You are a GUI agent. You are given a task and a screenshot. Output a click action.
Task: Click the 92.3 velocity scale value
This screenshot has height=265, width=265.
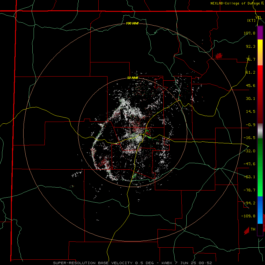tap(251, 46)
